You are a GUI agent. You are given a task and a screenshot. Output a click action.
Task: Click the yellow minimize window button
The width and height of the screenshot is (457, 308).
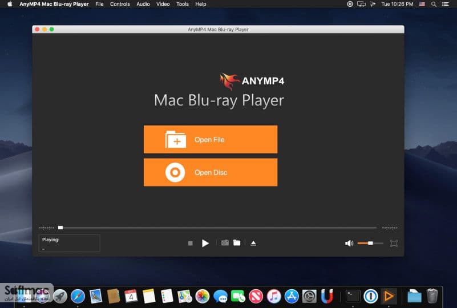45,29
